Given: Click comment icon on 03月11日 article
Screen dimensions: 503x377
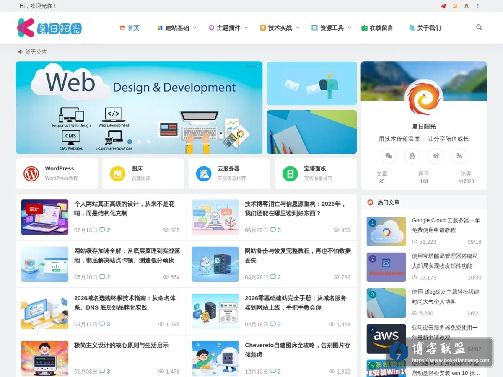Looking at the screenshot, I should click(102, 324).
